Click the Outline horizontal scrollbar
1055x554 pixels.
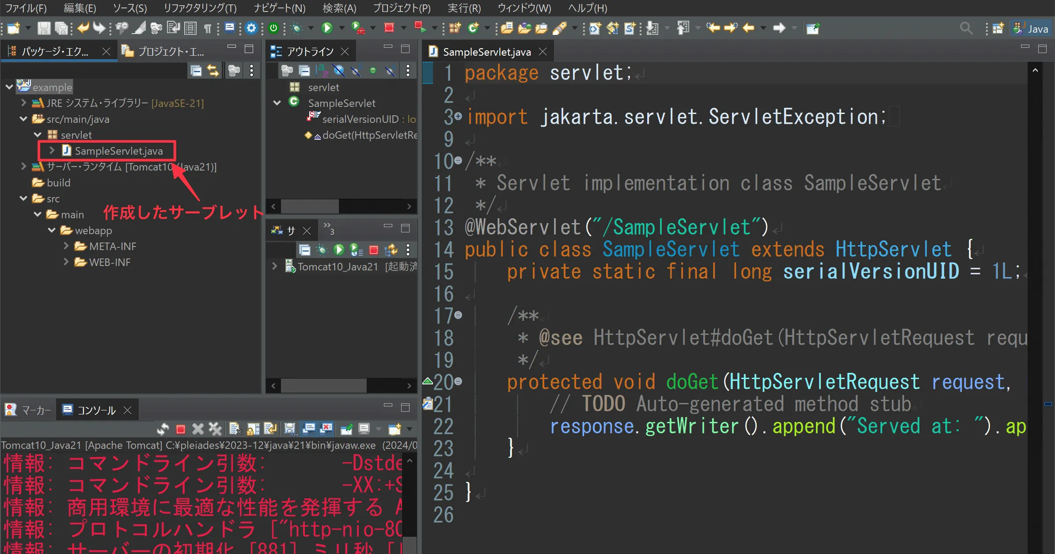(x=310, y=206)
